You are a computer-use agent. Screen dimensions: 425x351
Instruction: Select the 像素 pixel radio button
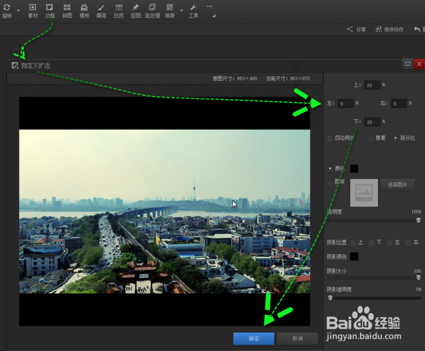point(371,138)
